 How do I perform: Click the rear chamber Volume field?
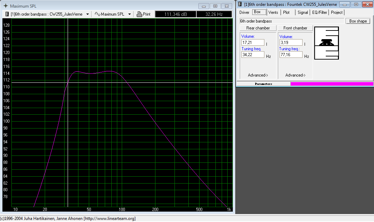pyautogui.click(x=253, y=43)
